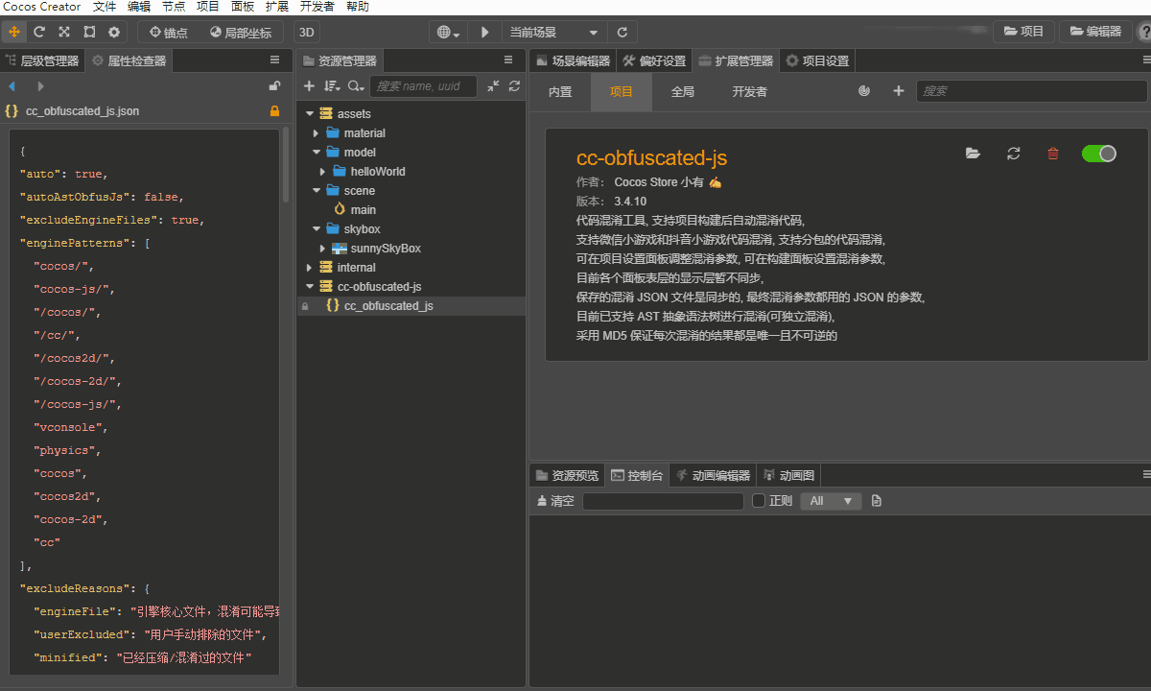This screenshot has width=1151, height=691.
Task: Click the add asset plus icon
Action: 309,86
